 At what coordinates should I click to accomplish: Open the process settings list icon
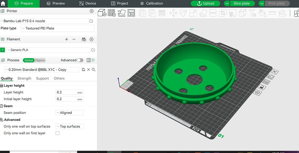pyautogui.click(x=89, y=60)
